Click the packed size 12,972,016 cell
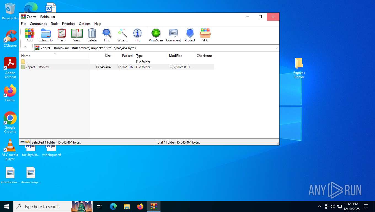The image size is (375, 212). click(x=125, y=67)
